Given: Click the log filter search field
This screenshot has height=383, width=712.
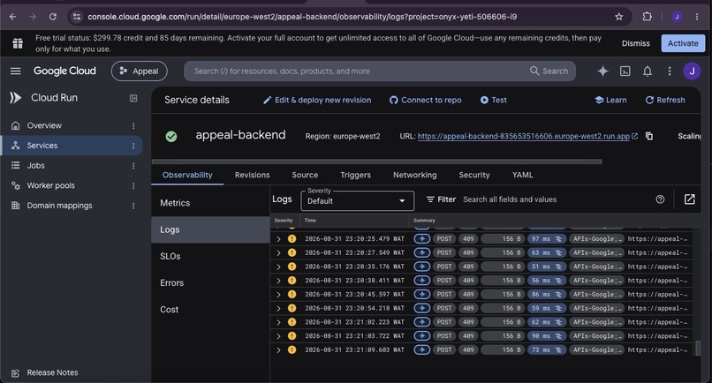Looking at the screenshot, I should pos(555,199).
